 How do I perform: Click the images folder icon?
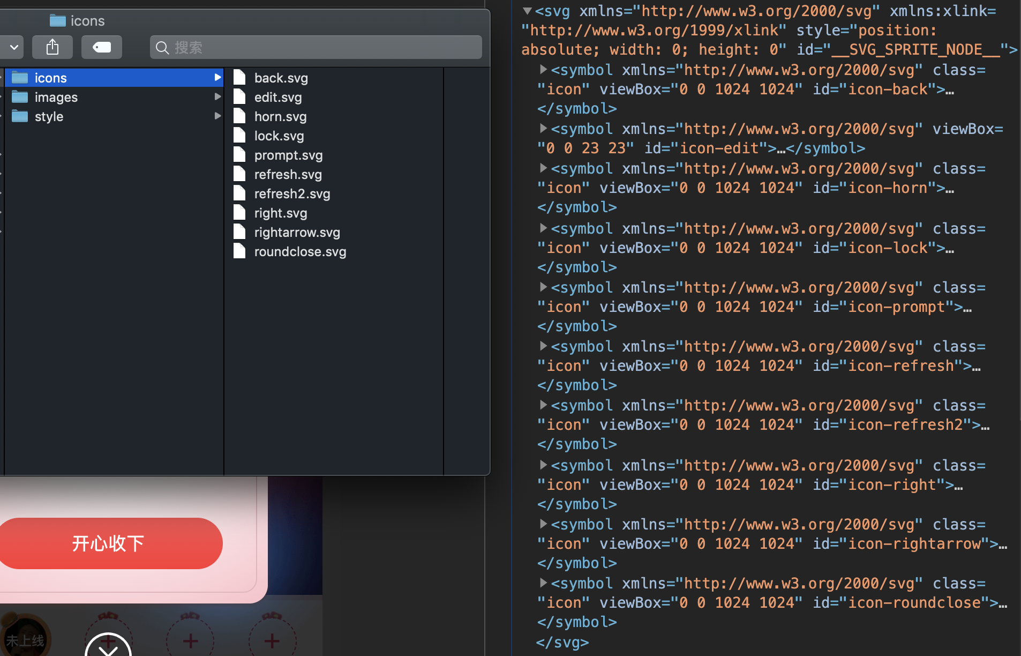(x=20, y=96)
